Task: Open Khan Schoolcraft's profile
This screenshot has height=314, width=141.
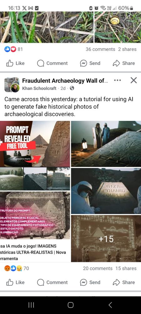Action: pyautogui.click(x=39, y=88)
